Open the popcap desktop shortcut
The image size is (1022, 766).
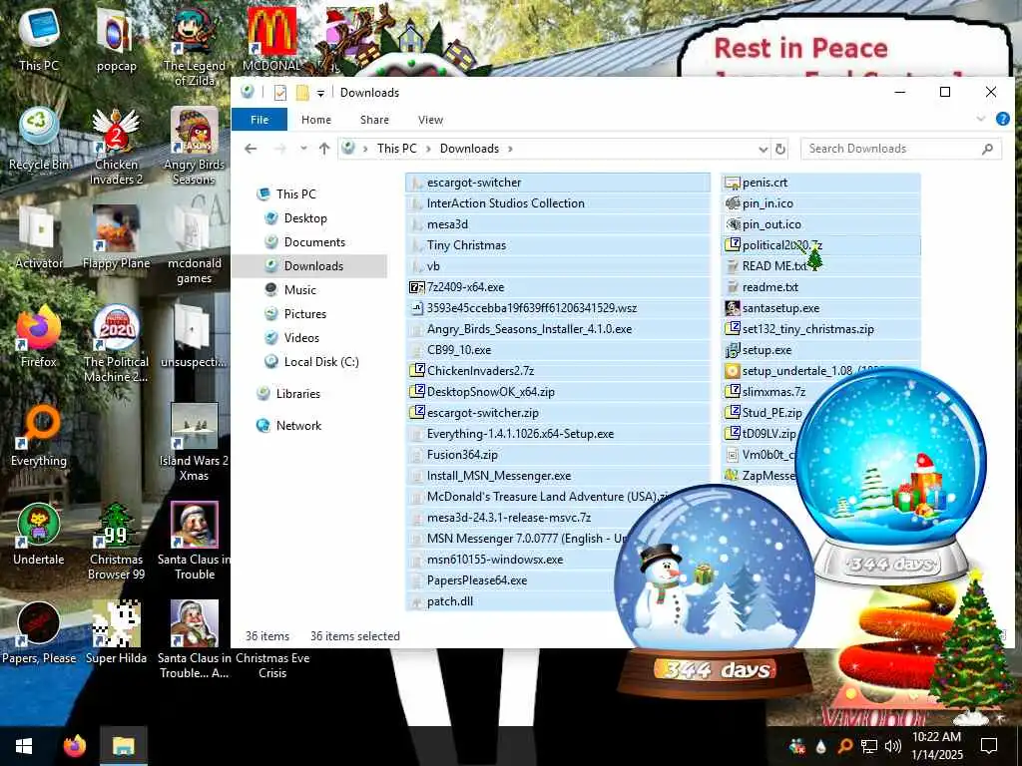tap(116, 38)
